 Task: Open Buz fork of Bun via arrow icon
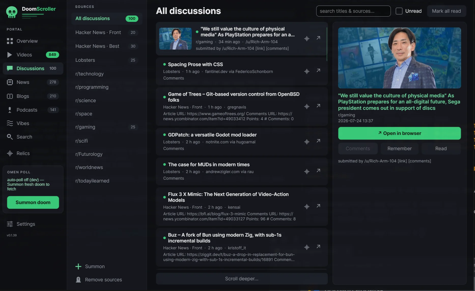(318, 247)
